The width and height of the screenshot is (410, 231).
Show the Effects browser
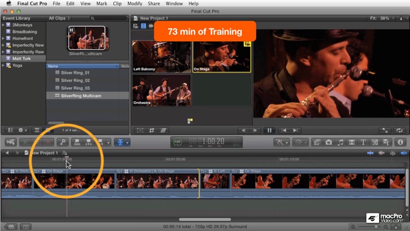click(x=317, y=142)
